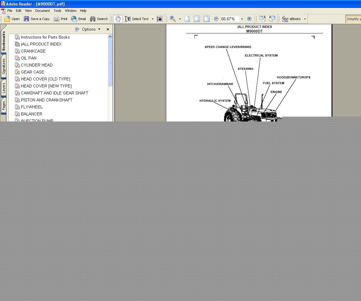This screenshot has height=301, width=361.
Task: Switch to the Pages side tab
Action: tap(4, 106)
